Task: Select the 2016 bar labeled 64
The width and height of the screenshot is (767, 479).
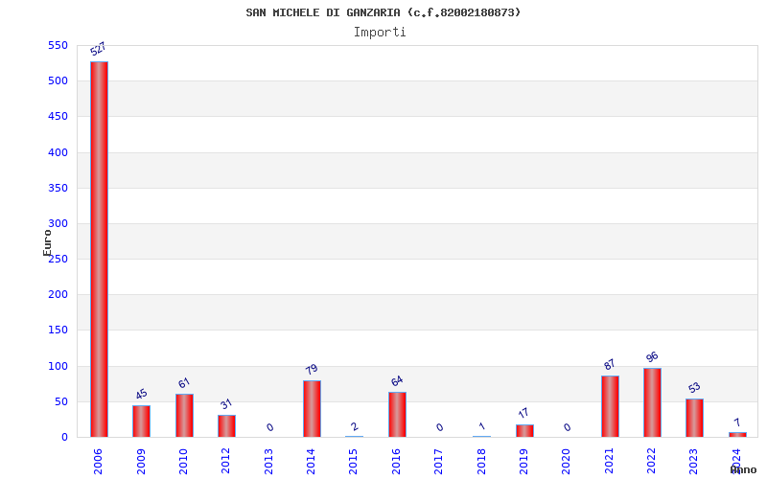Action: [397, 415]
